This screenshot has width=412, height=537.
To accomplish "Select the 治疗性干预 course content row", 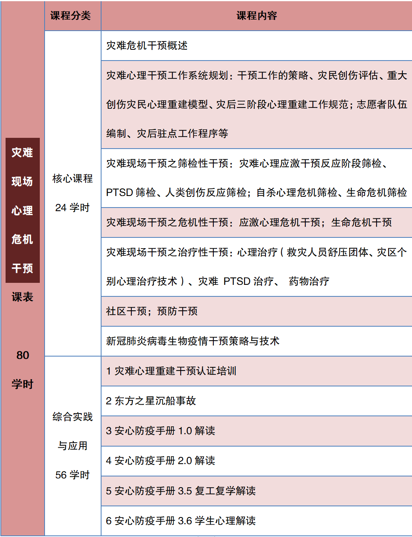I will tap(256, 267).
